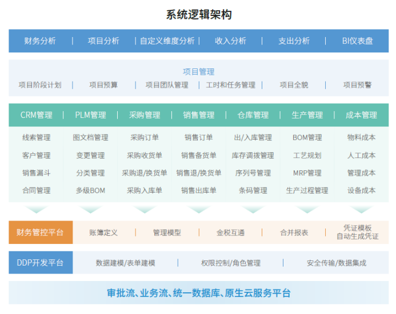396x314 pixels.
Task: Click 多级BOM entry
Action: click(x=90, y=190)
